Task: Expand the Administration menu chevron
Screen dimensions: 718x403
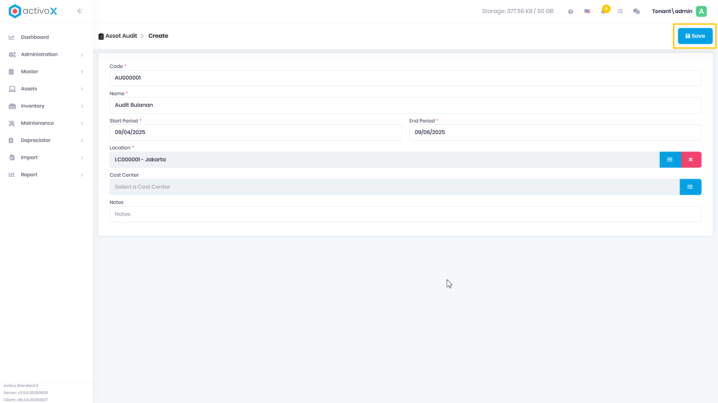Action: pyautogui.click(x=82, y=55)
